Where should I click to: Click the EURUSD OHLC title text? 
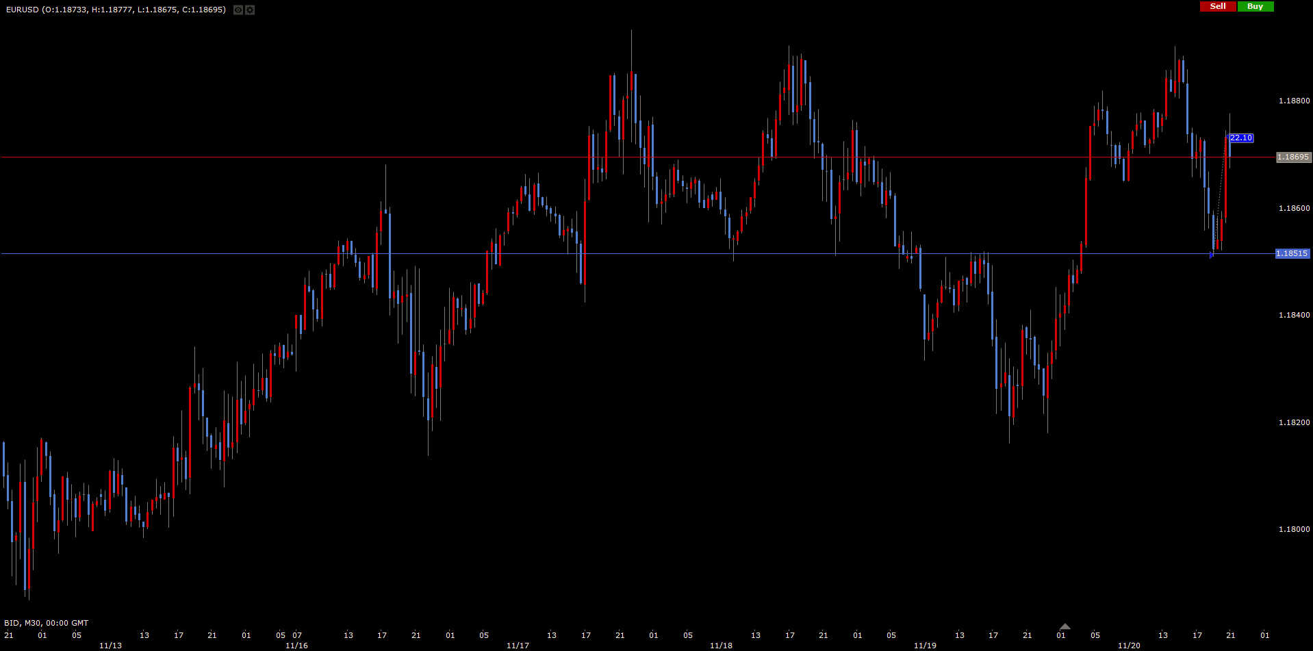coord(116,10)
